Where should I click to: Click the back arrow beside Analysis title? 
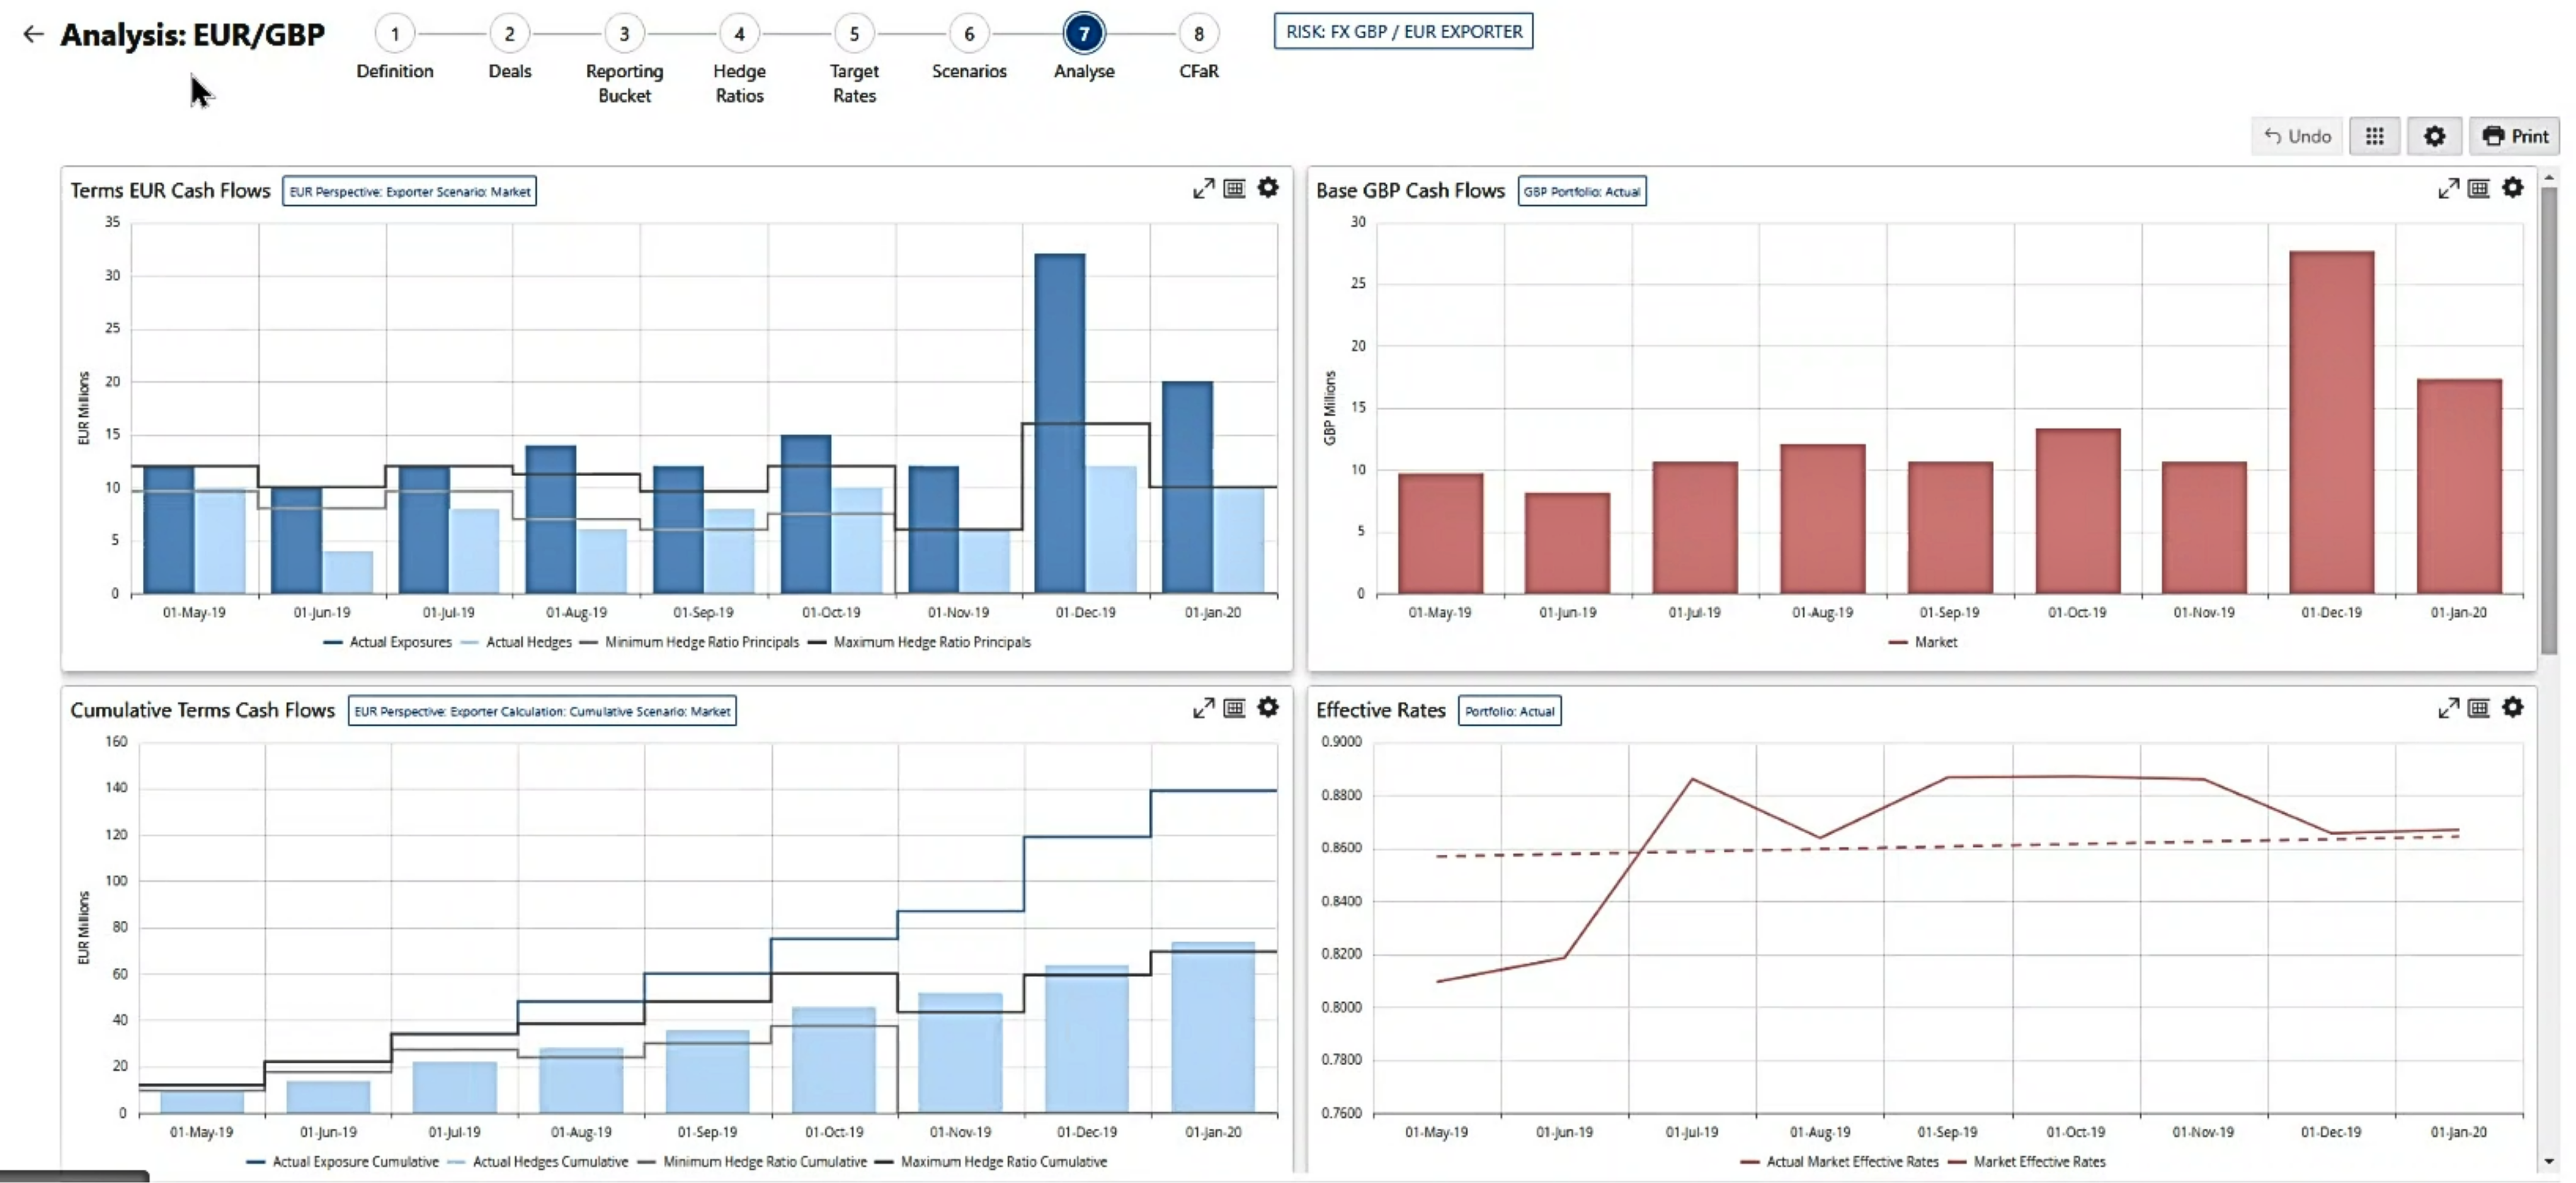point(33,34)
